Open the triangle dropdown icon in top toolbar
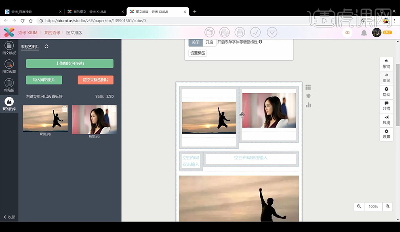Viewport: 400px width, 232px height. [272, 32]
